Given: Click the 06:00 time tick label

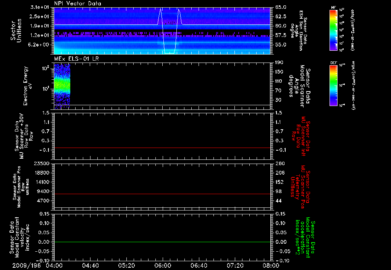Looking at the screenshot, I should 163,265.
